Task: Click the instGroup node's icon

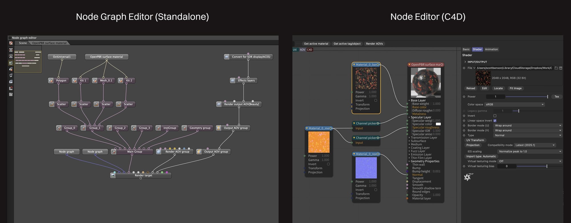Action: [158, 128]
